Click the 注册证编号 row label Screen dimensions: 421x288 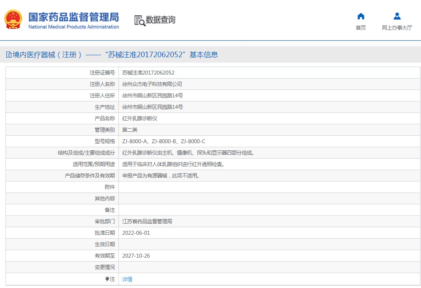102,73
